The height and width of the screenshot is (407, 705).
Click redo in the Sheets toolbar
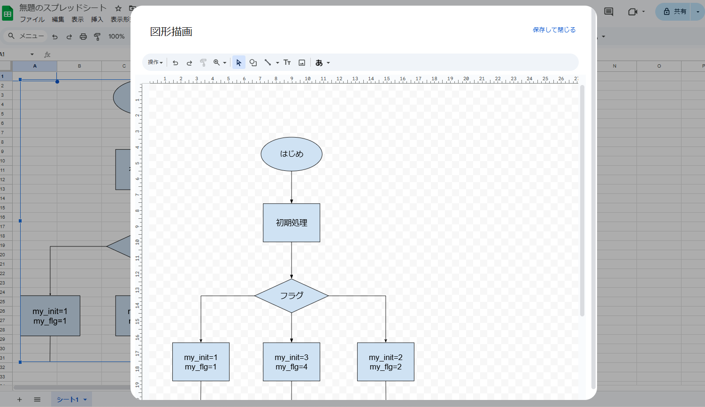(69, 37)
